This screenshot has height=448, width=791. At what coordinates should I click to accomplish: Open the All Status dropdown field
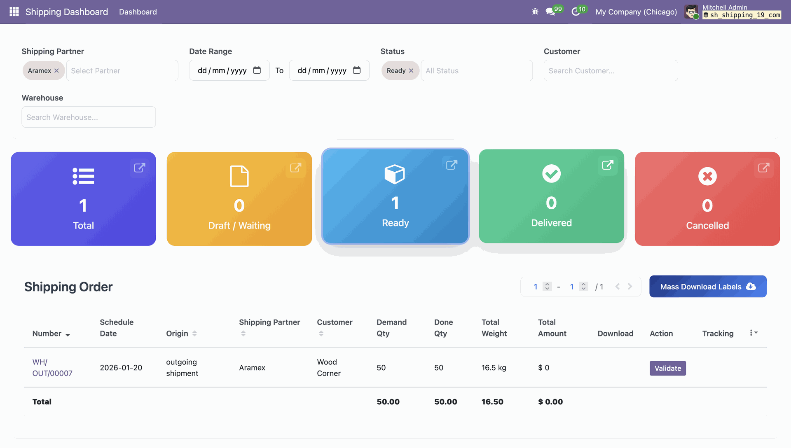(x=476, y=71)
